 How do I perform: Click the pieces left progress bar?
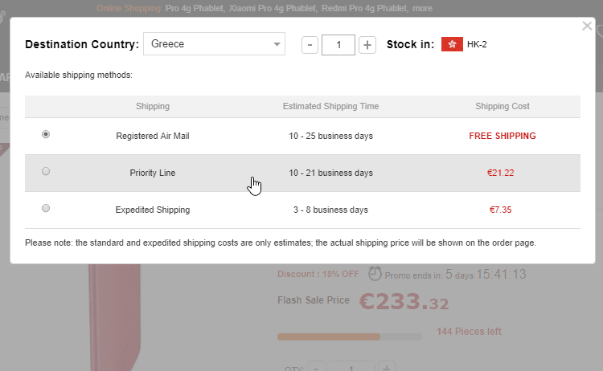pyautogui.click(x=349, y=336)
